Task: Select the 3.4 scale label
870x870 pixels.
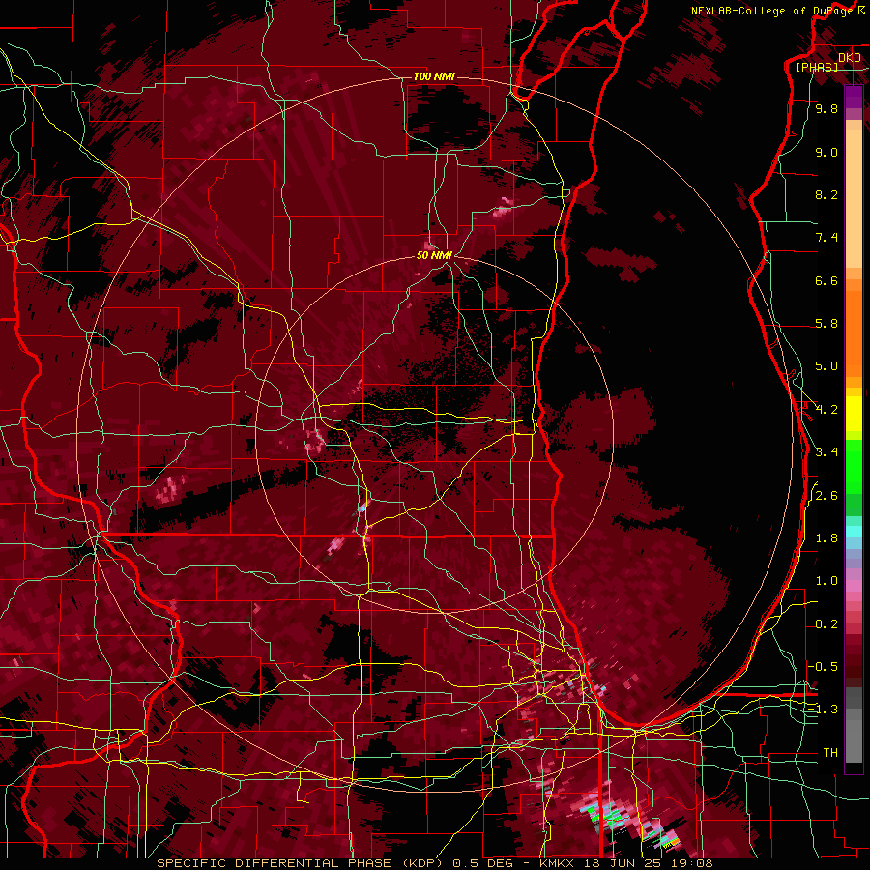Action: (826, 452)
